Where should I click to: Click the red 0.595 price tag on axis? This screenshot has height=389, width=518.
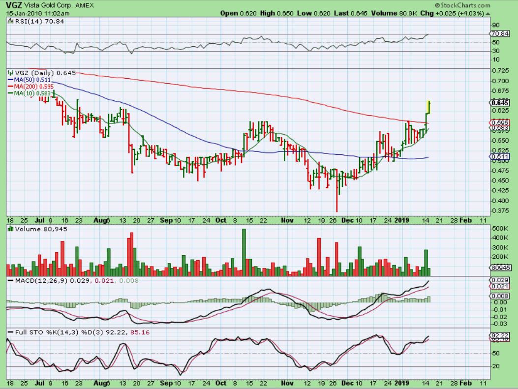(x=500, y=122)
